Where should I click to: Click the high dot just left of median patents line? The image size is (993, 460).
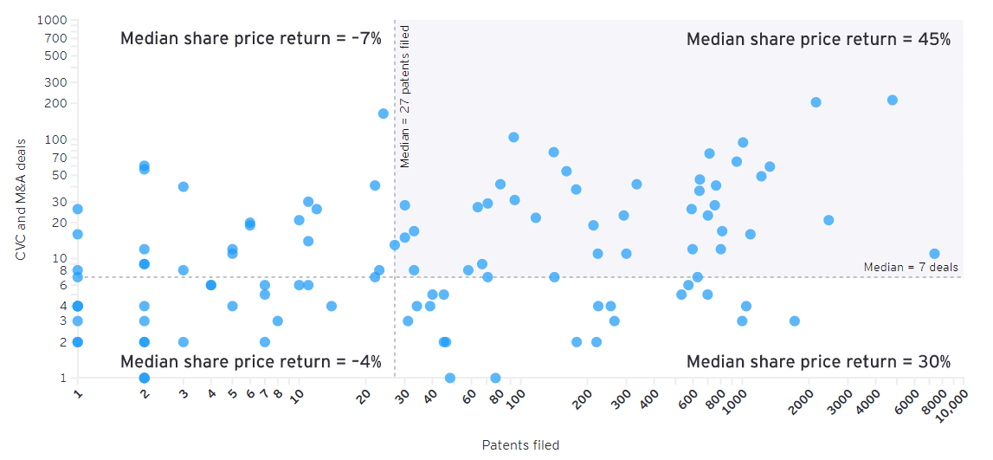pos(384,113)
